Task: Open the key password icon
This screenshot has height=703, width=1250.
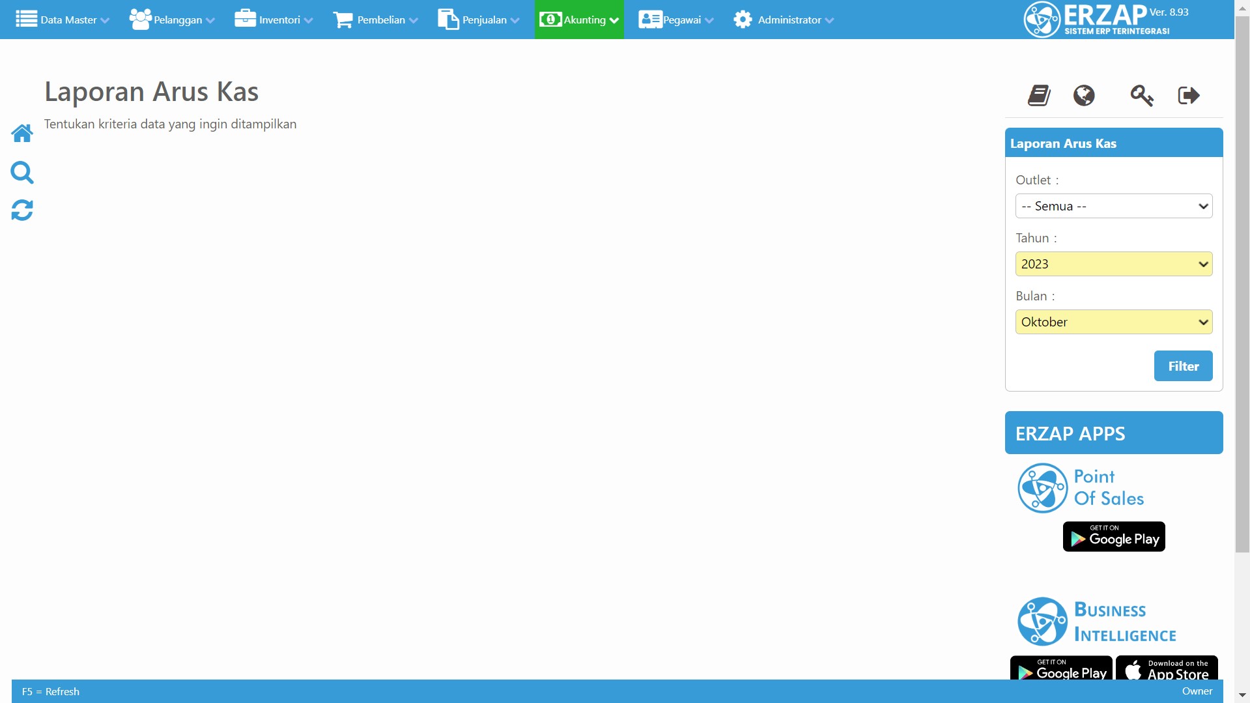Action: tap(1142, 96)
